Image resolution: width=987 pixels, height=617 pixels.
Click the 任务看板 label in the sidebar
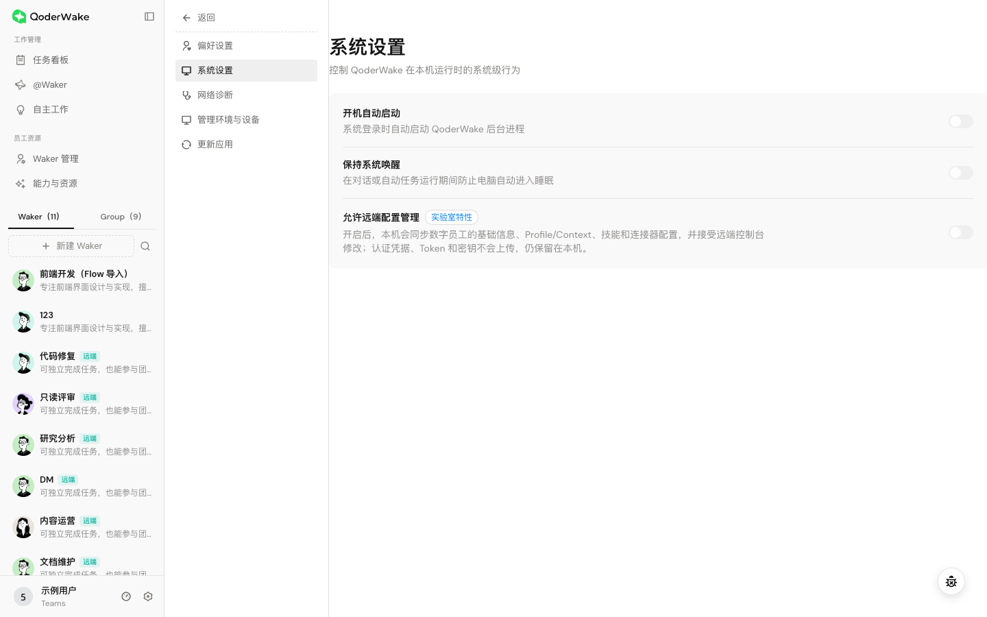pyautogui.click(x=51, y=60)
